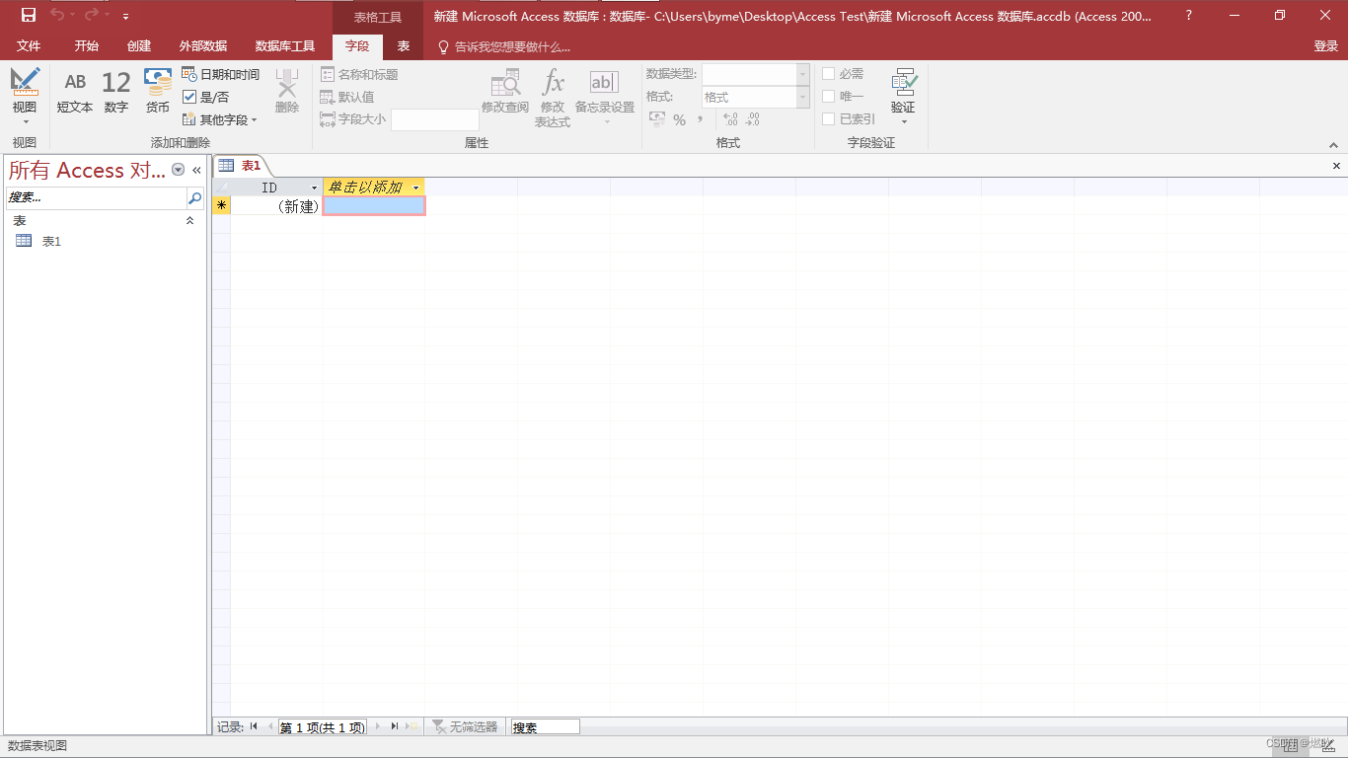
Task: Add a 数字 field via 12 icon
Action: pyautogui.click(x=116, y=91)
